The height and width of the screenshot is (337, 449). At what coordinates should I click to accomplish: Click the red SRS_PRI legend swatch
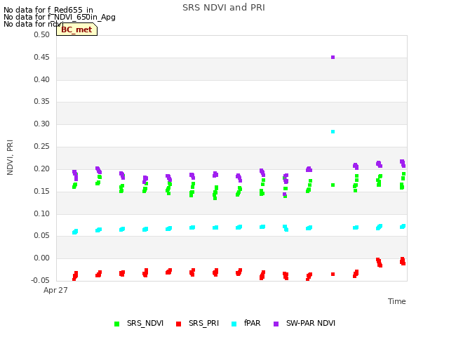coord(178,324)
